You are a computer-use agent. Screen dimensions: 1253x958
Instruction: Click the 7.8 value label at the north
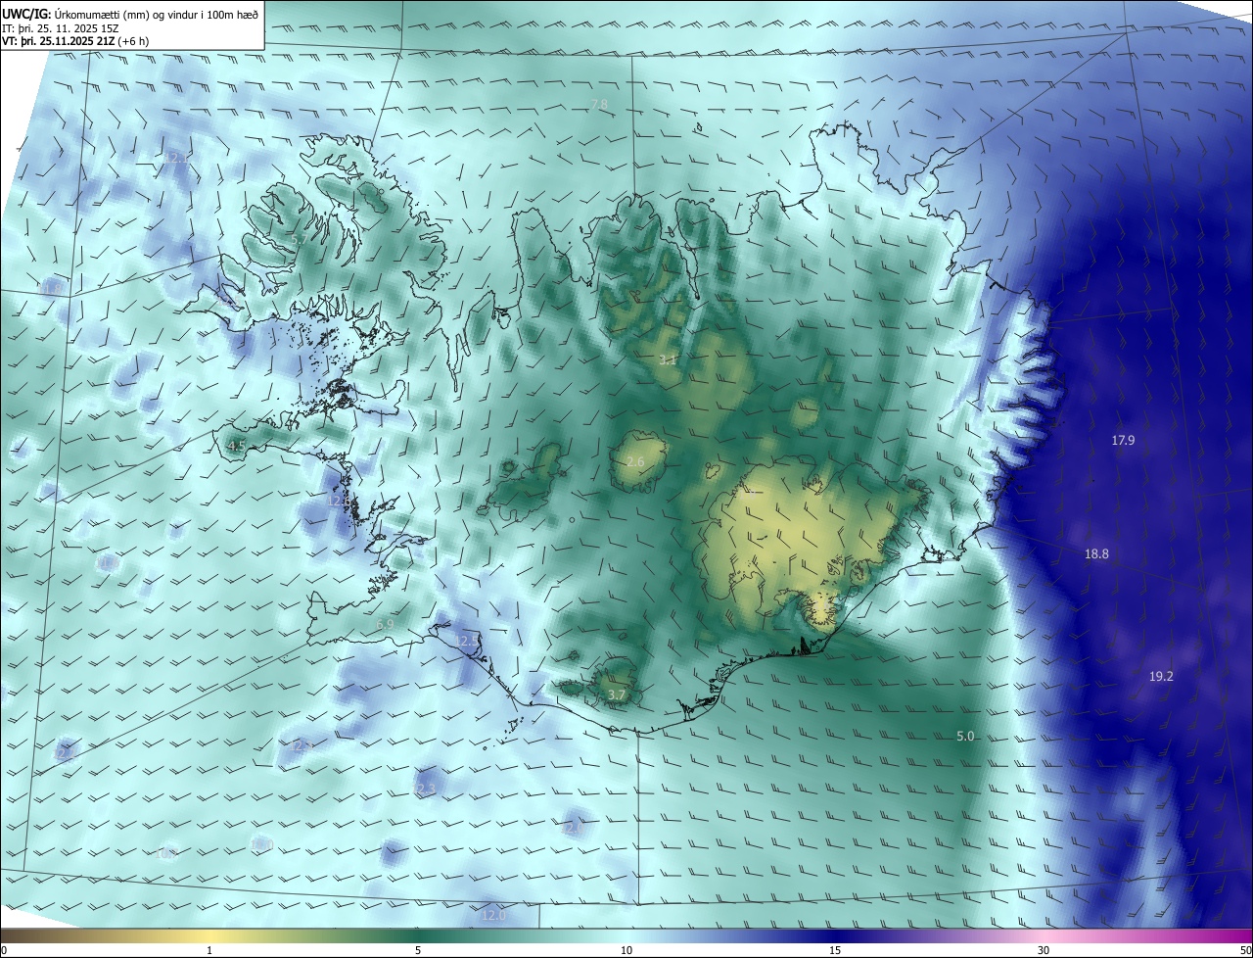[598, 104]
